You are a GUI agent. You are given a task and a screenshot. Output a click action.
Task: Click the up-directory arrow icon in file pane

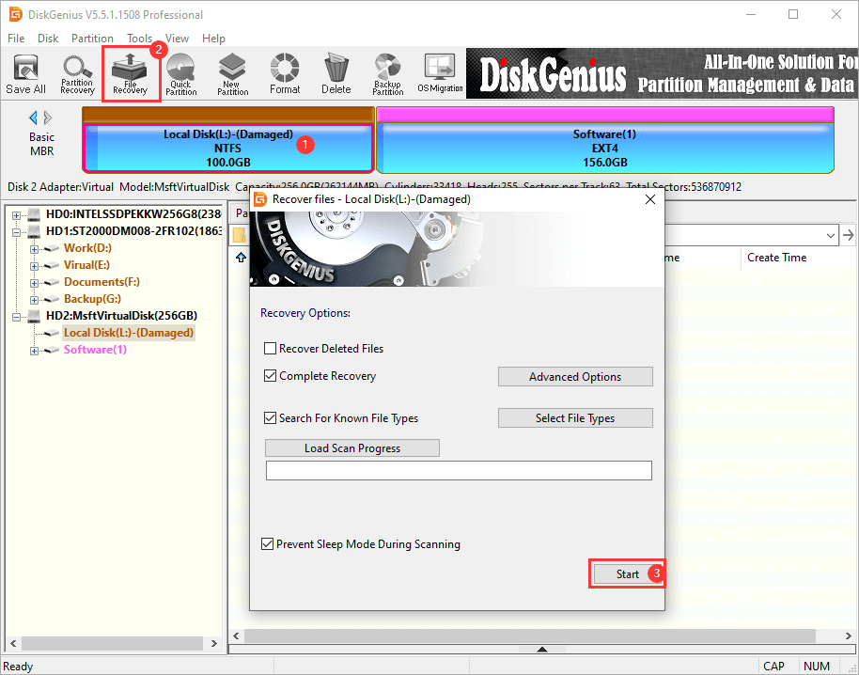tap(241, 258)
